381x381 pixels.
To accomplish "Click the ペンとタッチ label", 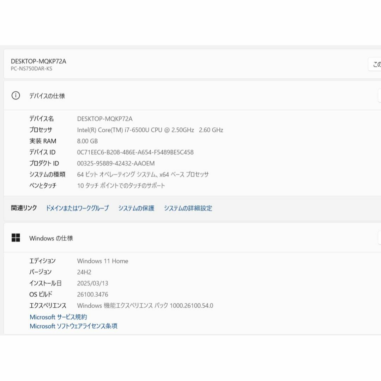I will coord(43,186).
